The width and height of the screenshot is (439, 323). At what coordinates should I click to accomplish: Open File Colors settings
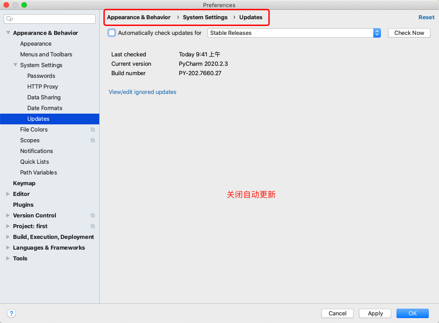coord(34,129)
